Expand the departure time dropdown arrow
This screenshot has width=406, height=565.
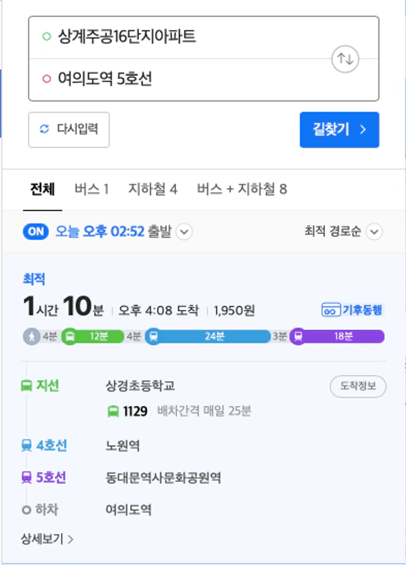pos(184,231)
